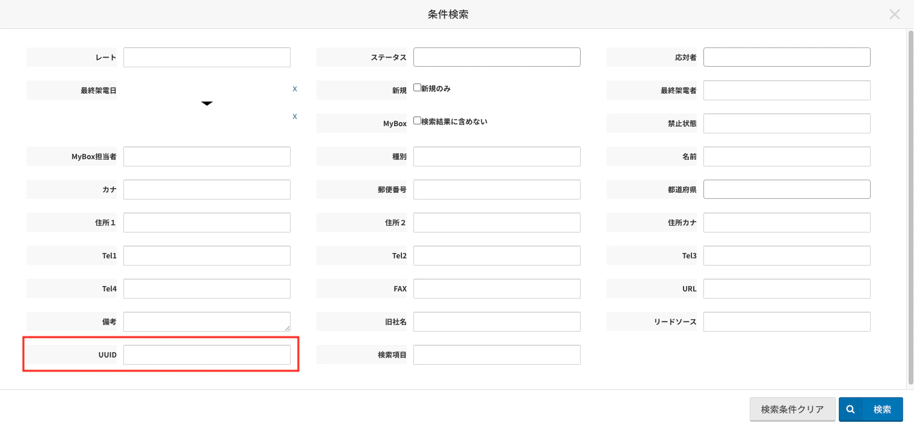The height and width of the screenshot is (429, 914).
Task: Close the 条件検索 dialog with X
Action: pyautogui.click(x=895, y=14)
